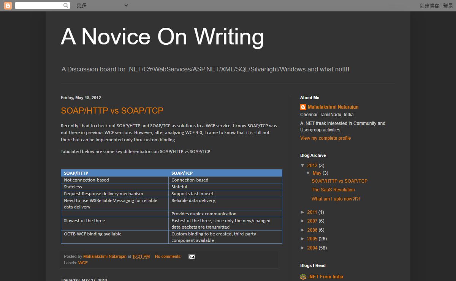
Task: Open the 2004 archive link
Action: click(312, 248)
